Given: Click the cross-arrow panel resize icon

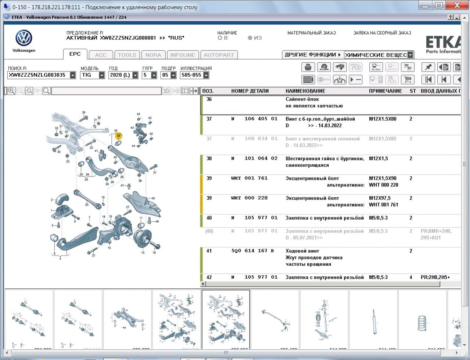Looking at the screenshot, I should click(x=194, y=91).
